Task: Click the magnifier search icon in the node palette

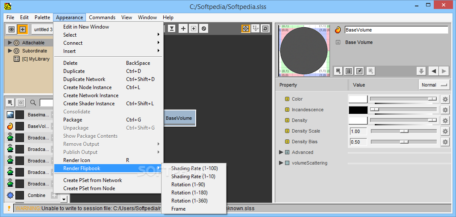Action: click(33, 102)
